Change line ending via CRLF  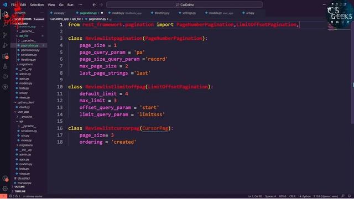click(x=292, y=196)
